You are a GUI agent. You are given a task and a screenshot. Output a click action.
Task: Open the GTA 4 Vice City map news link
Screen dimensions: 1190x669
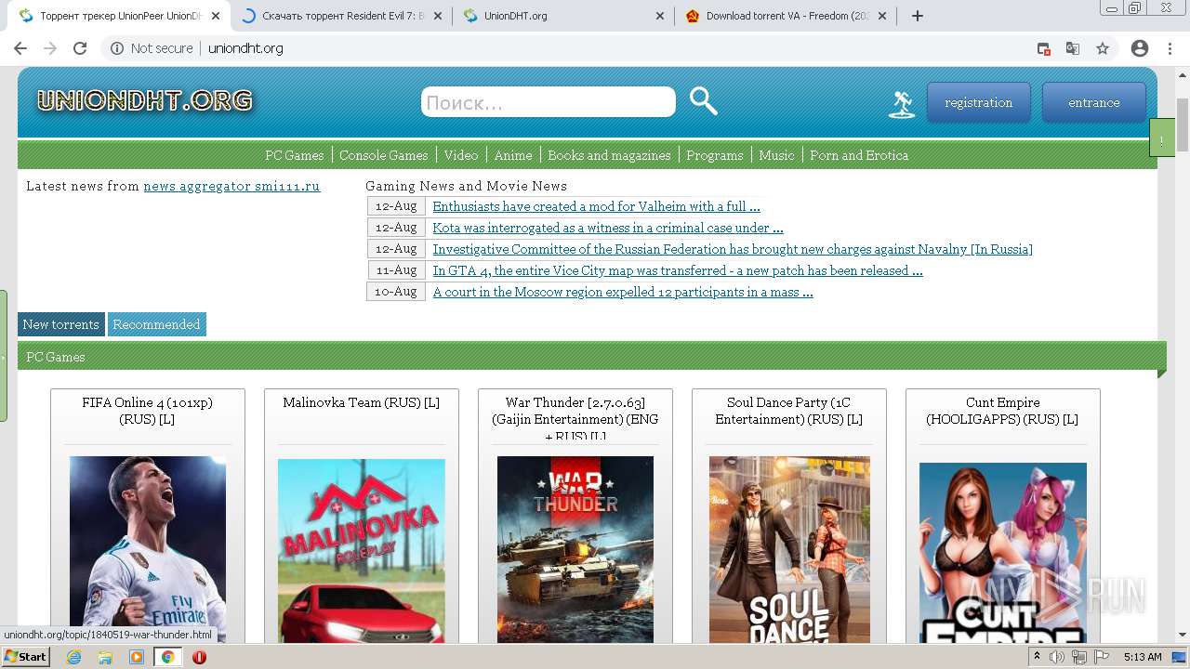(678, 270)
